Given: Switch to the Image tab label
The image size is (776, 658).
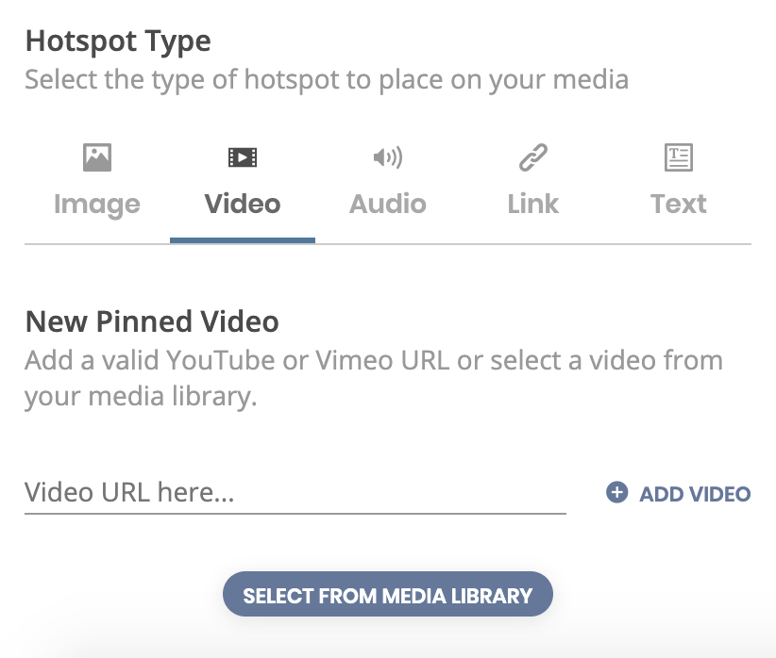Looking at the screenshot, I should click(x=97, y=205).
